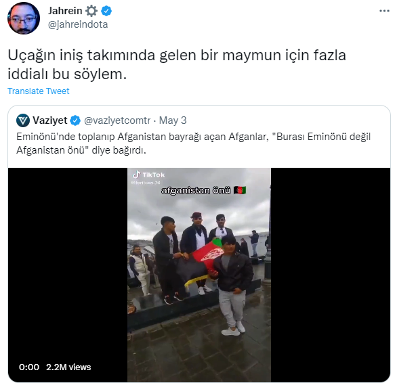Click Jahrein's blue verified badge
Image resolution: width=395 pixels, height=385 pixels.
[106, 11]
